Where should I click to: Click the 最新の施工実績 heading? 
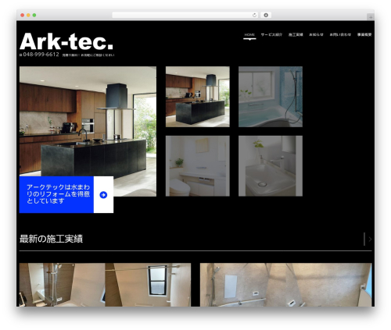[x=51, y=239]
